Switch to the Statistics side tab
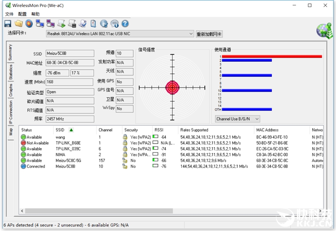 point(10,72)
